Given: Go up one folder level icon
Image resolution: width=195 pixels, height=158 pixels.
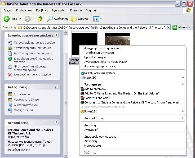Looking at the screenshot, I should click(x=40, y=19).
